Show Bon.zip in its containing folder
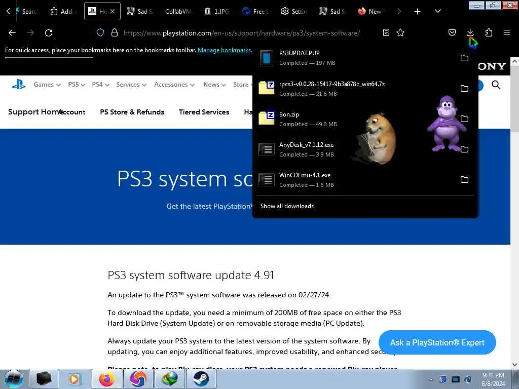This screenshot has height=389, width=519. 464,119
